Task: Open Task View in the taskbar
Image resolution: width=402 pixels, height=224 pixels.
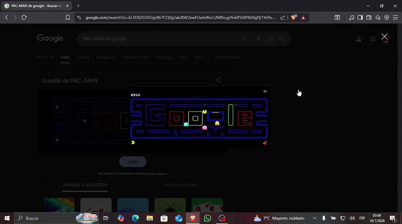Action: [106, 218]
